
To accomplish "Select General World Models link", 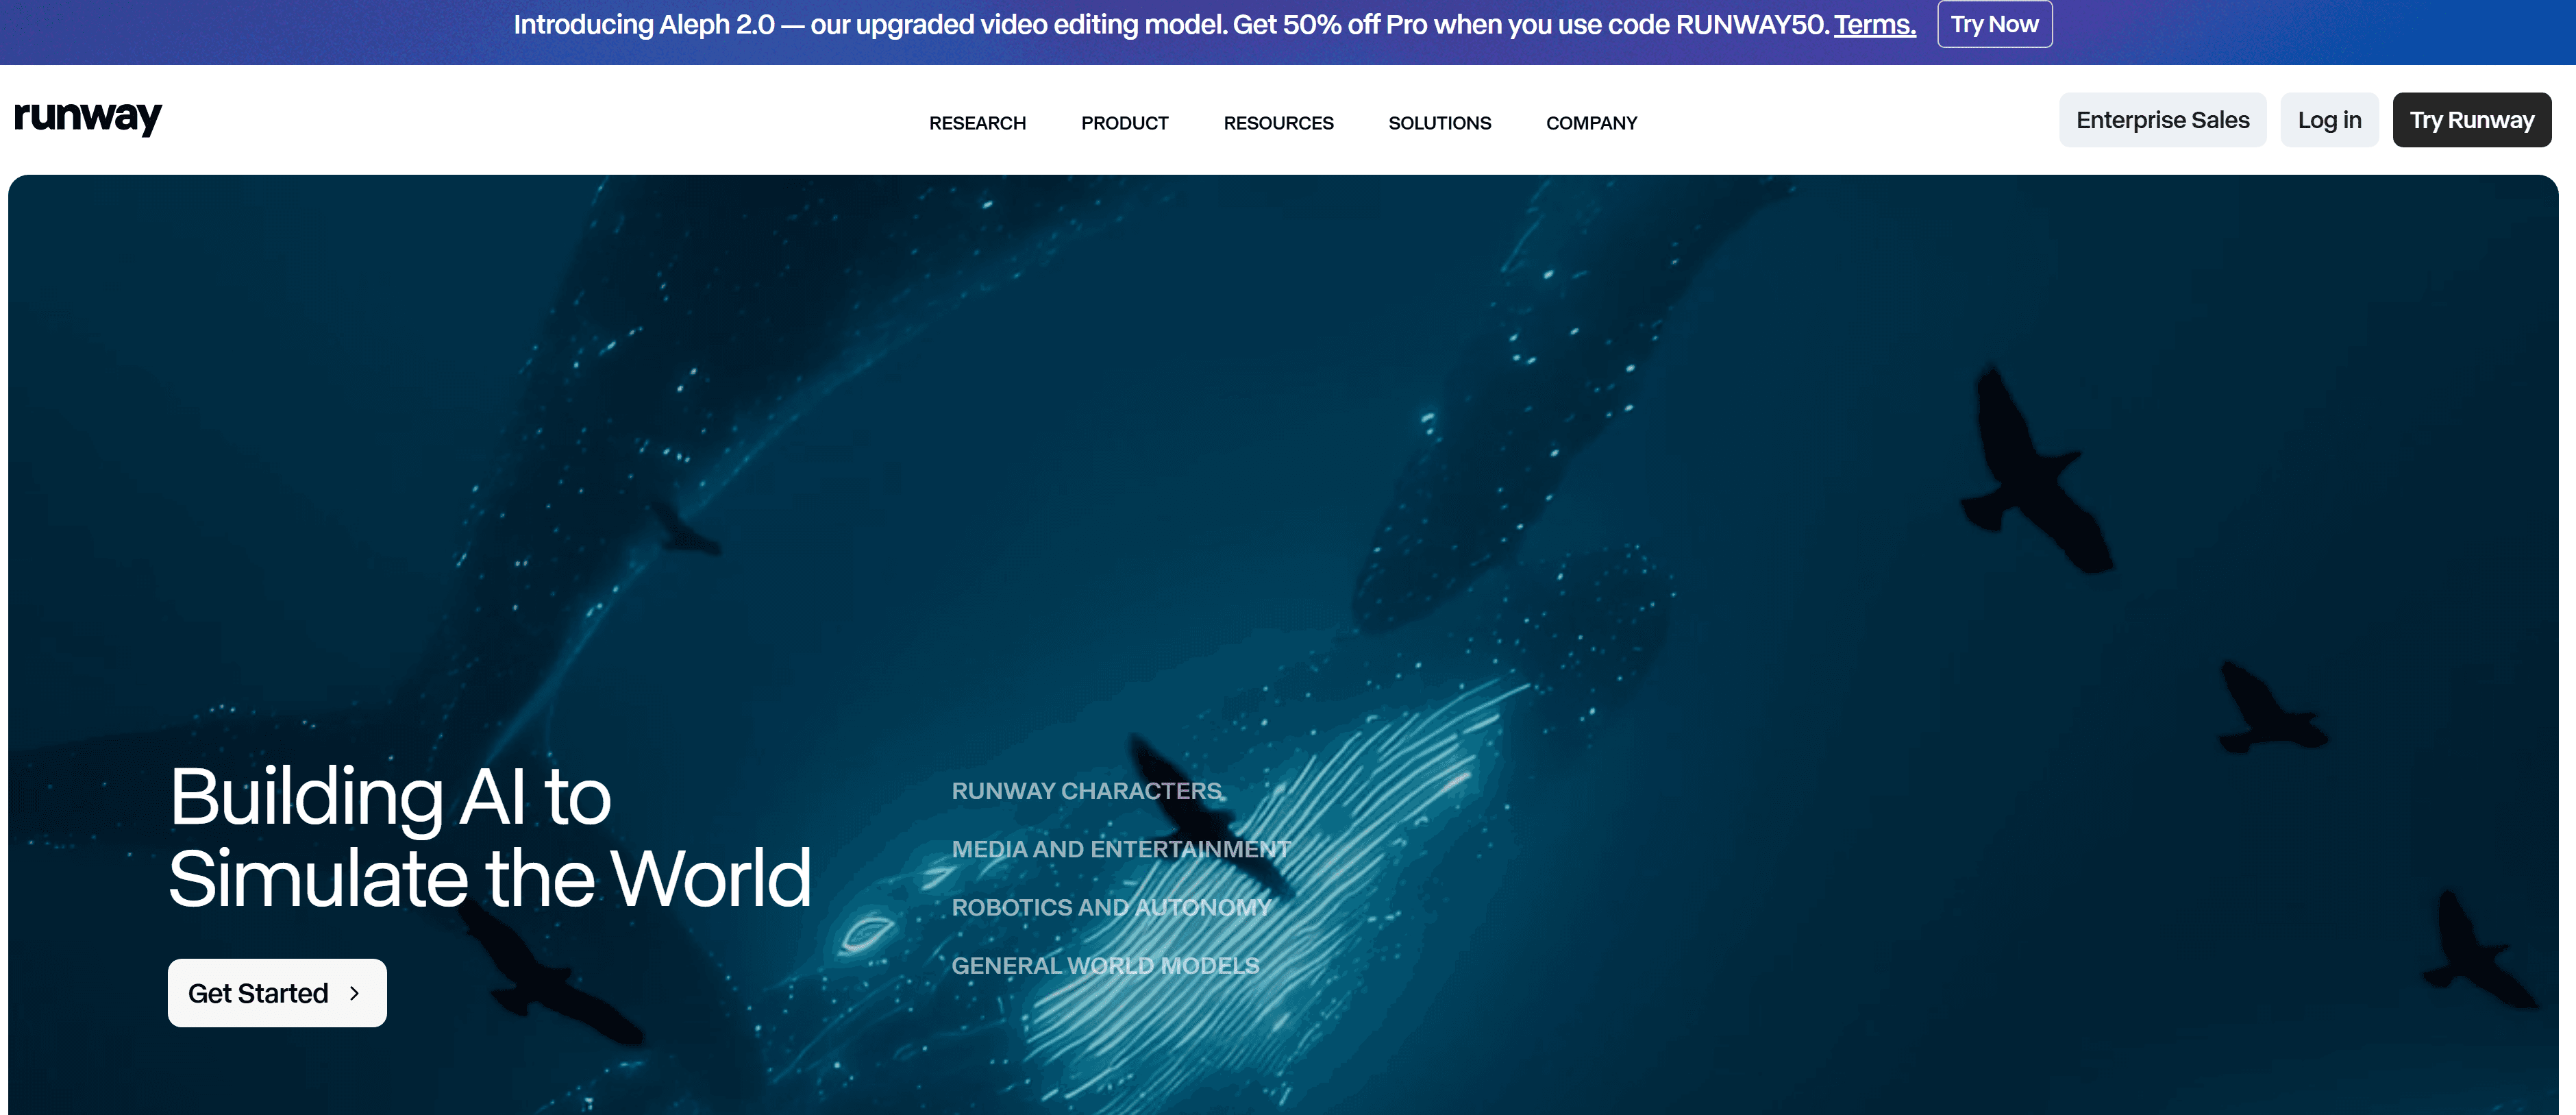I will [x=1105, y=965].
